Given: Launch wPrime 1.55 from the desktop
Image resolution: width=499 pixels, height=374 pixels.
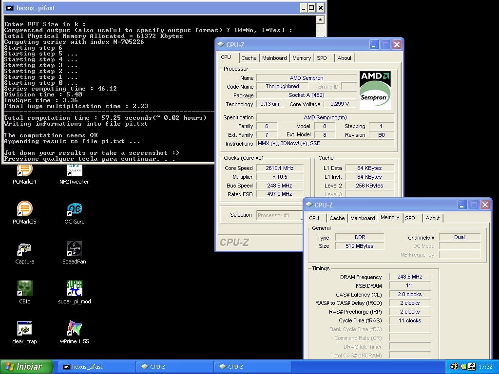Looking at the screenshot, I should [x=74, y=333].
